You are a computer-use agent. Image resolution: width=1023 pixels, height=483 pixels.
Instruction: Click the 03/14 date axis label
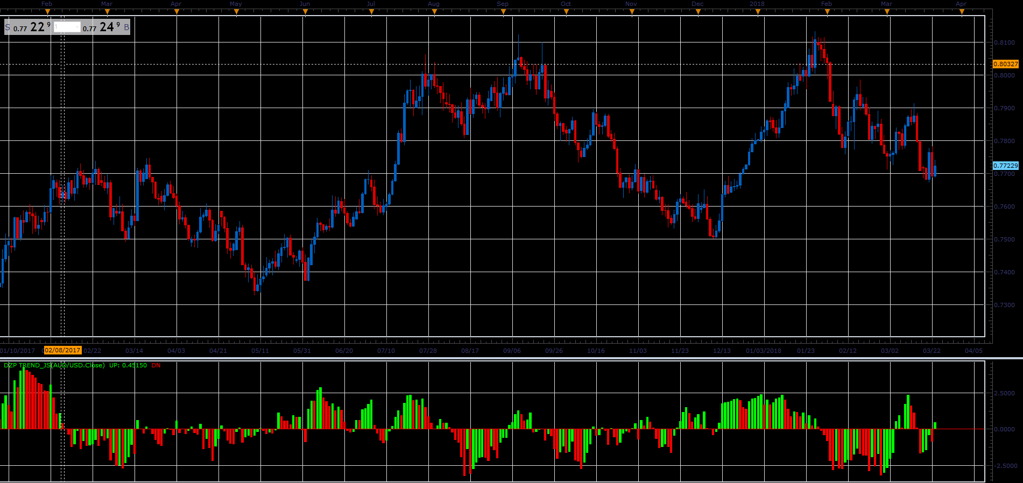[x=135, y=351]
